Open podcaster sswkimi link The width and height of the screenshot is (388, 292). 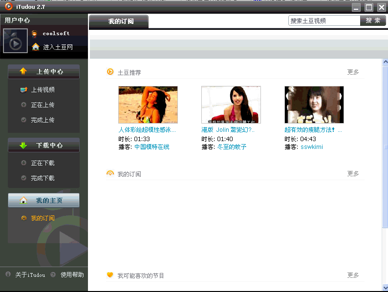[x=312, y=147]
